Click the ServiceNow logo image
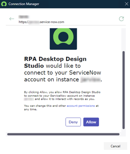Viewport: 130px width, 154px height. (x=63, y=39)
